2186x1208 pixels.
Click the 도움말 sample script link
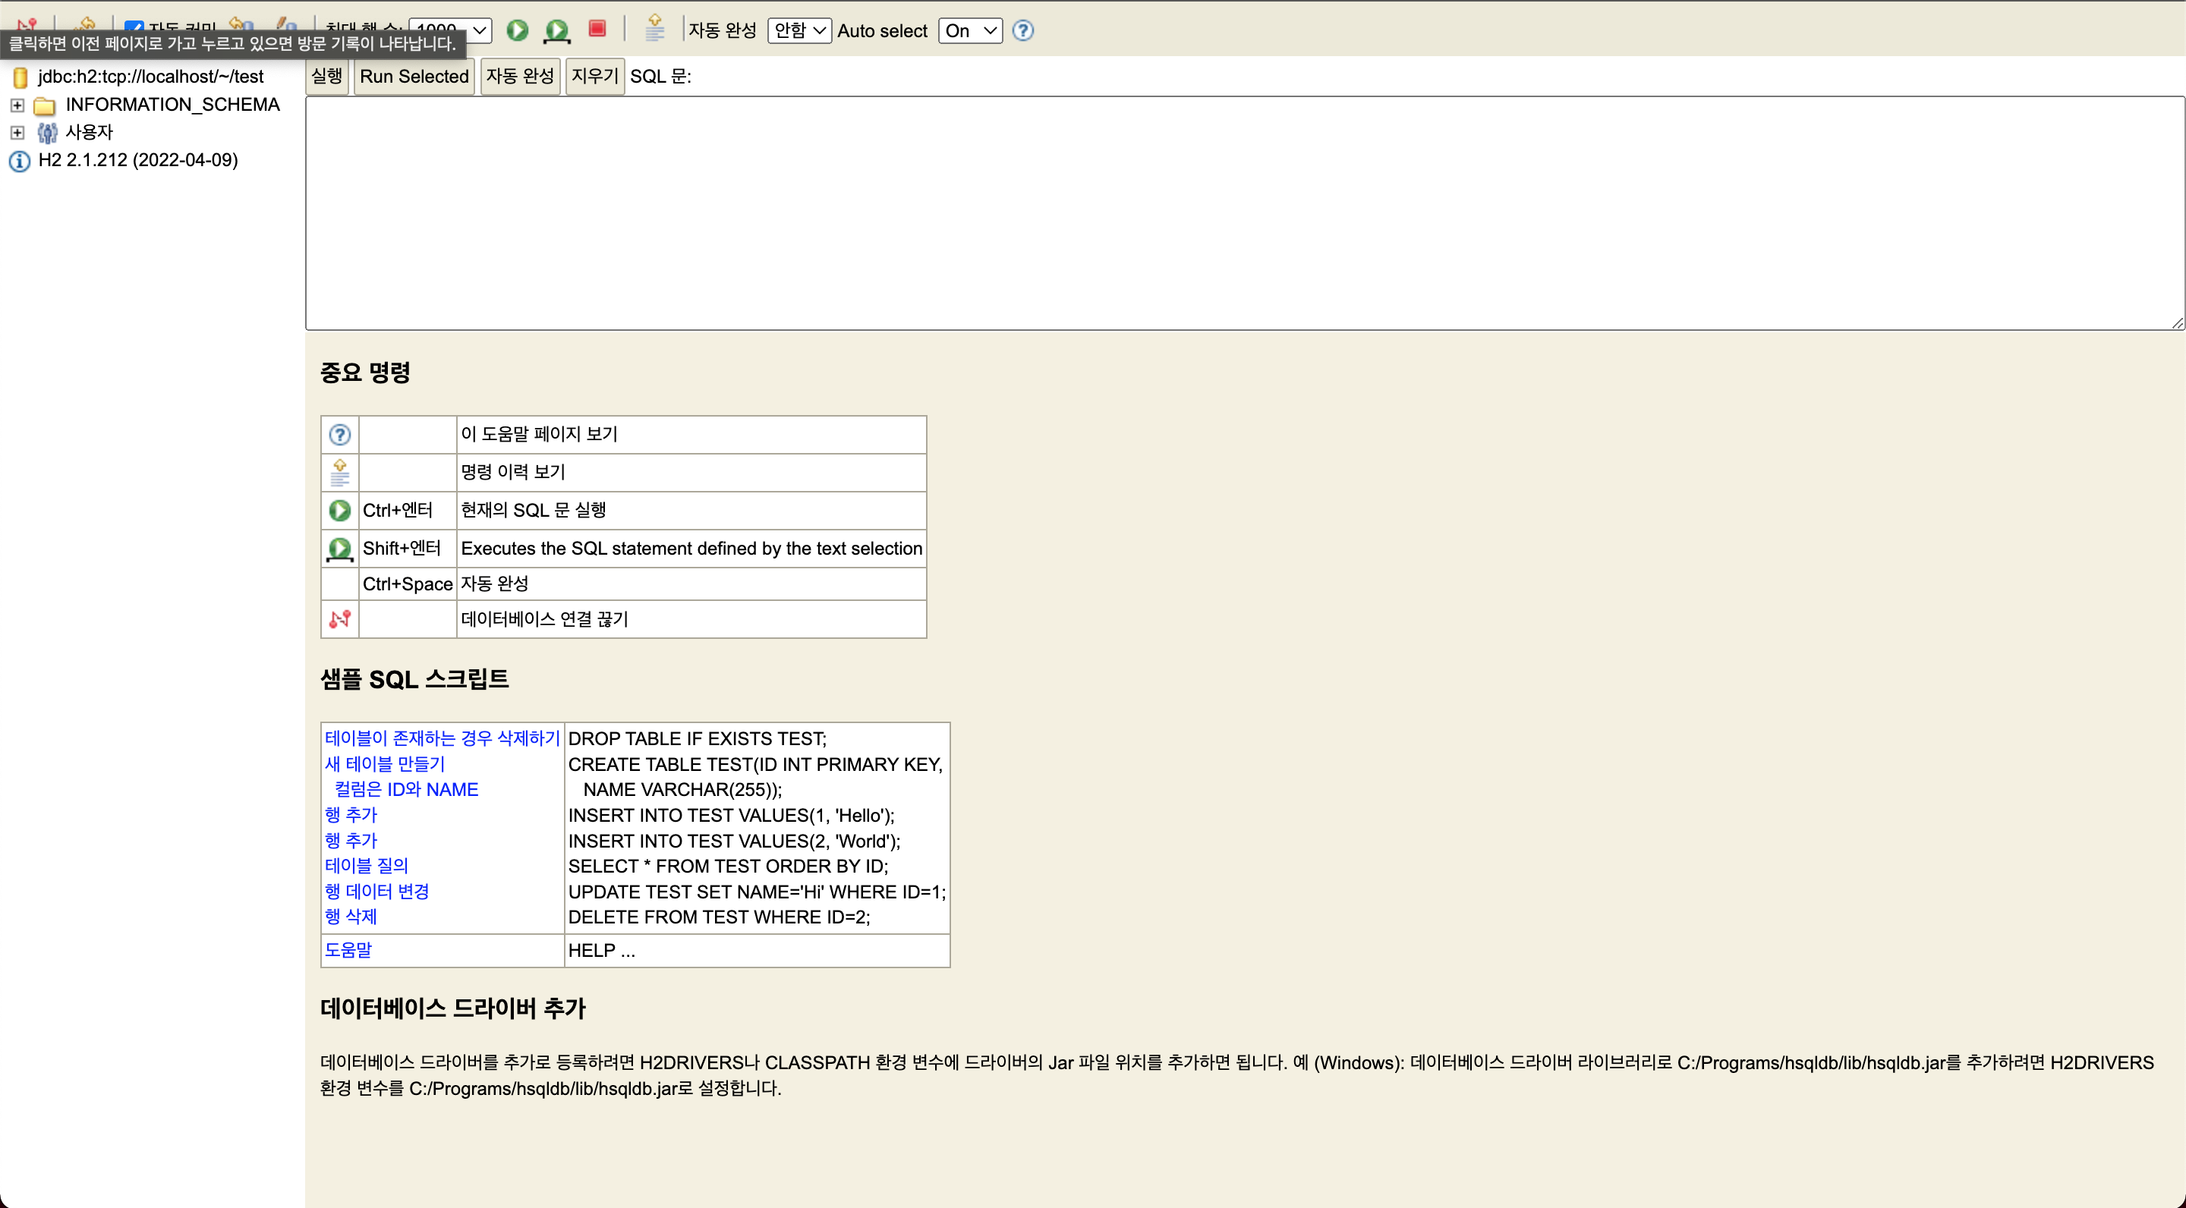tap(348, 949)
